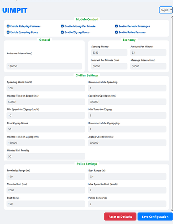Focus the Bust Range field
This screenshot has width=173, height=224.
coord(127,177)
